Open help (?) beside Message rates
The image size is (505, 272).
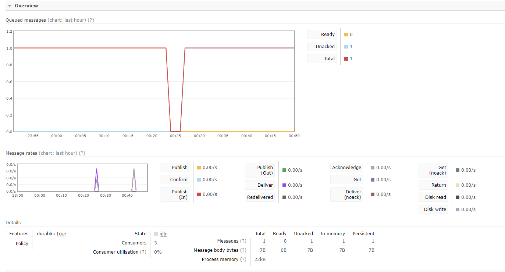coord(82,153)
